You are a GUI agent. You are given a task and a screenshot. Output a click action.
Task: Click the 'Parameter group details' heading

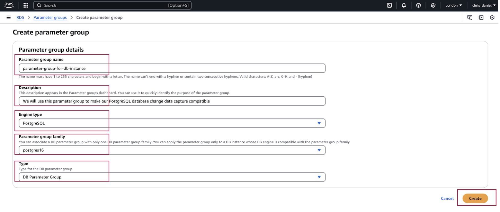51,50
